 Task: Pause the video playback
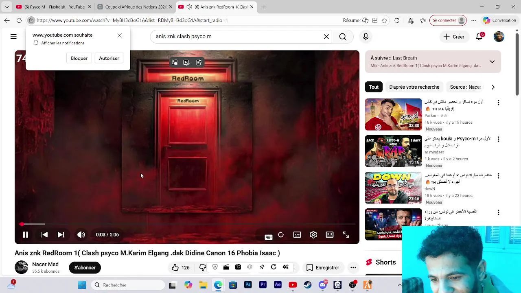point(25,235)
